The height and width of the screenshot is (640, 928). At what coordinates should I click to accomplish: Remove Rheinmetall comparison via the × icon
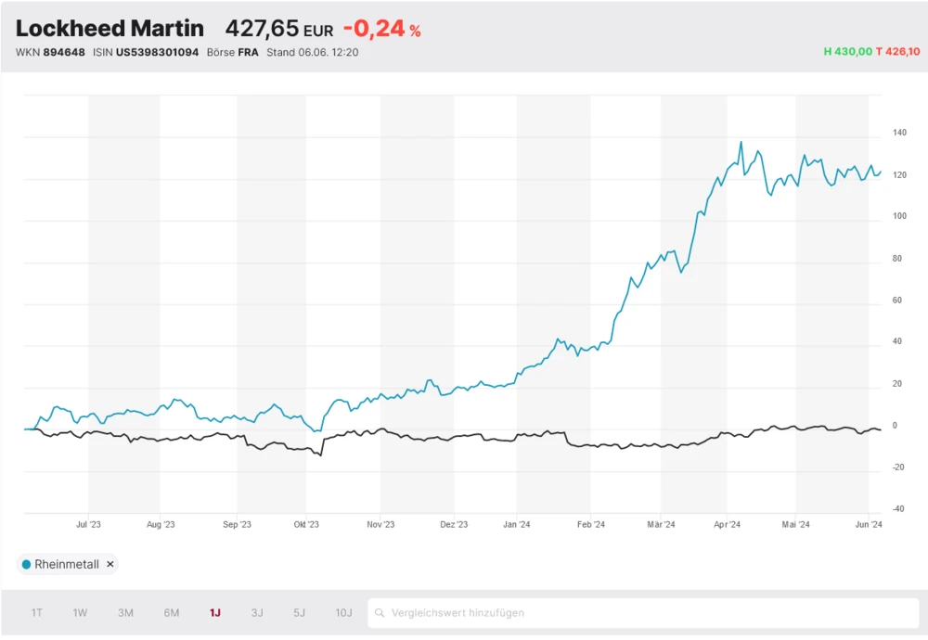(109, 564)
